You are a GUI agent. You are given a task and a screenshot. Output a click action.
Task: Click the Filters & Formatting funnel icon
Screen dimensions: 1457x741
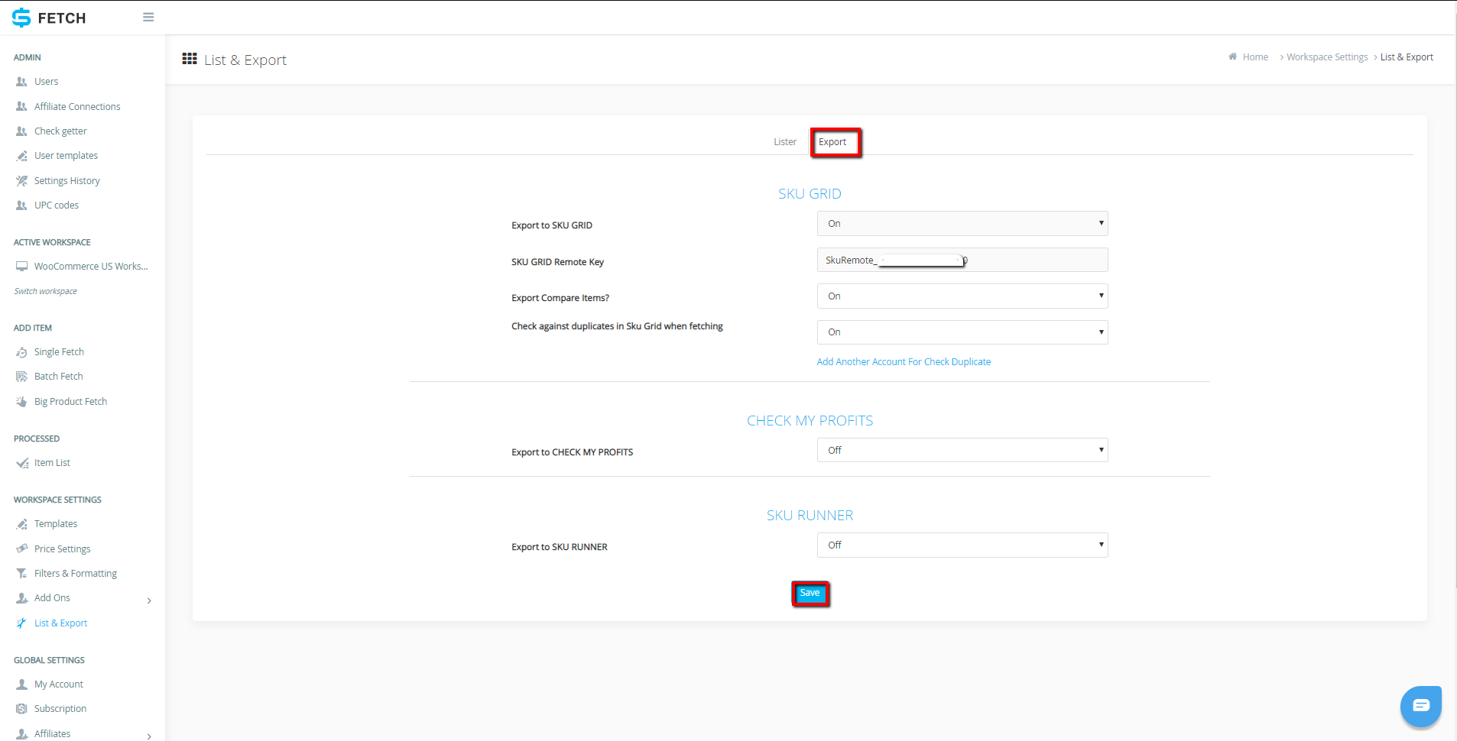click(21, 574)
